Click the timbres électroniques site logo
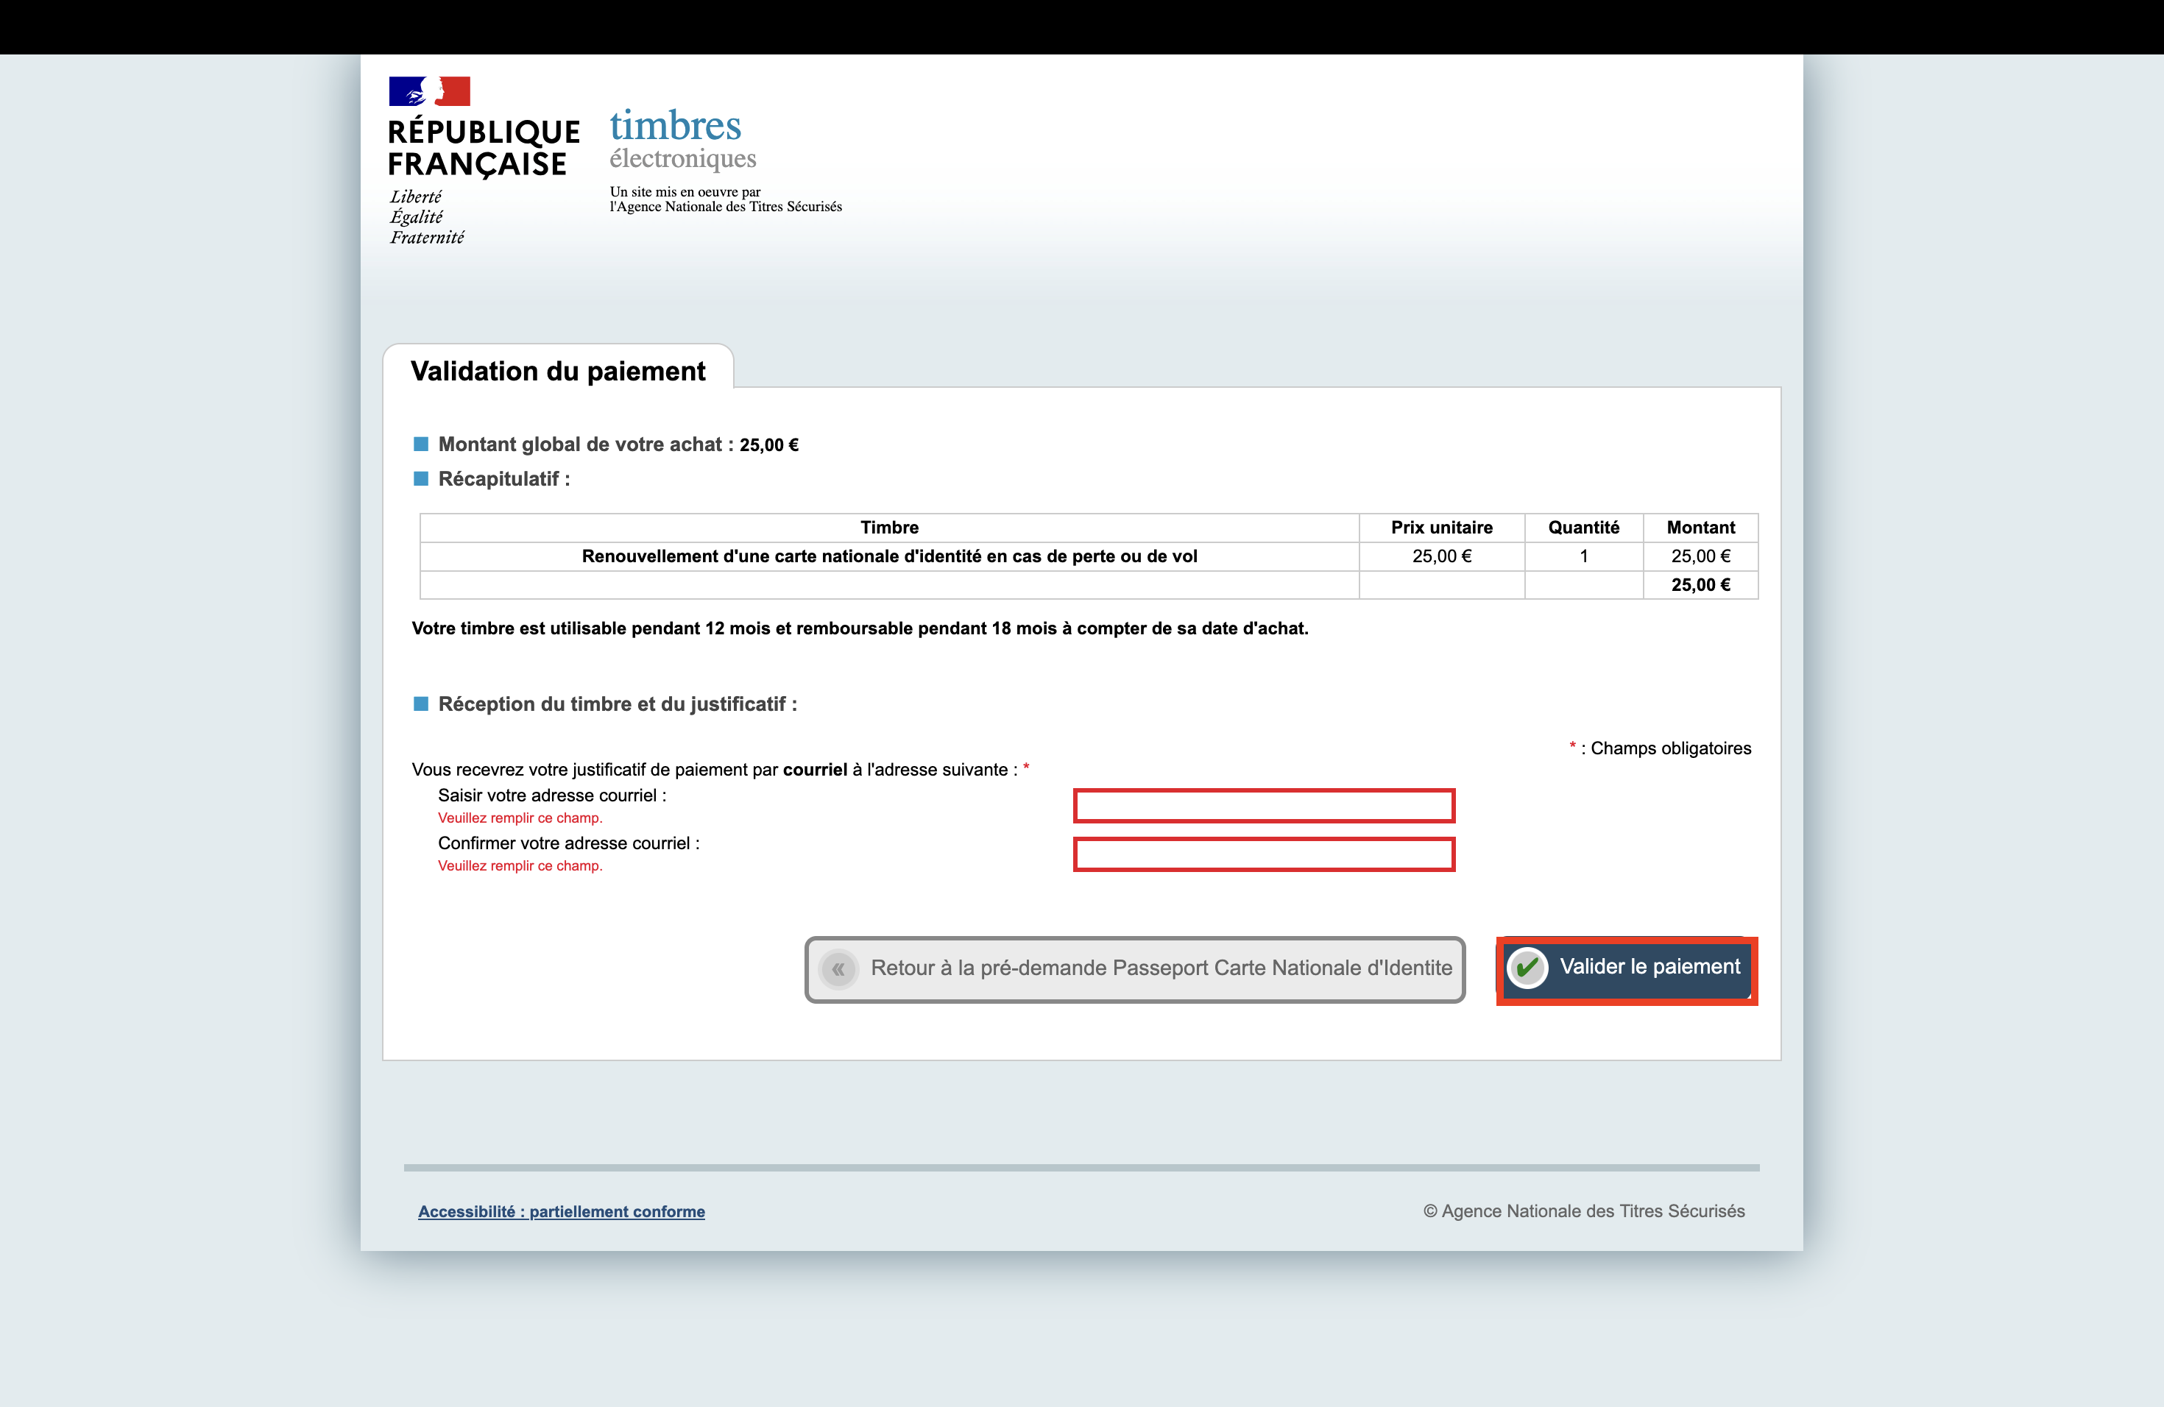The image size is (2164, 1407). coord(682,138)
